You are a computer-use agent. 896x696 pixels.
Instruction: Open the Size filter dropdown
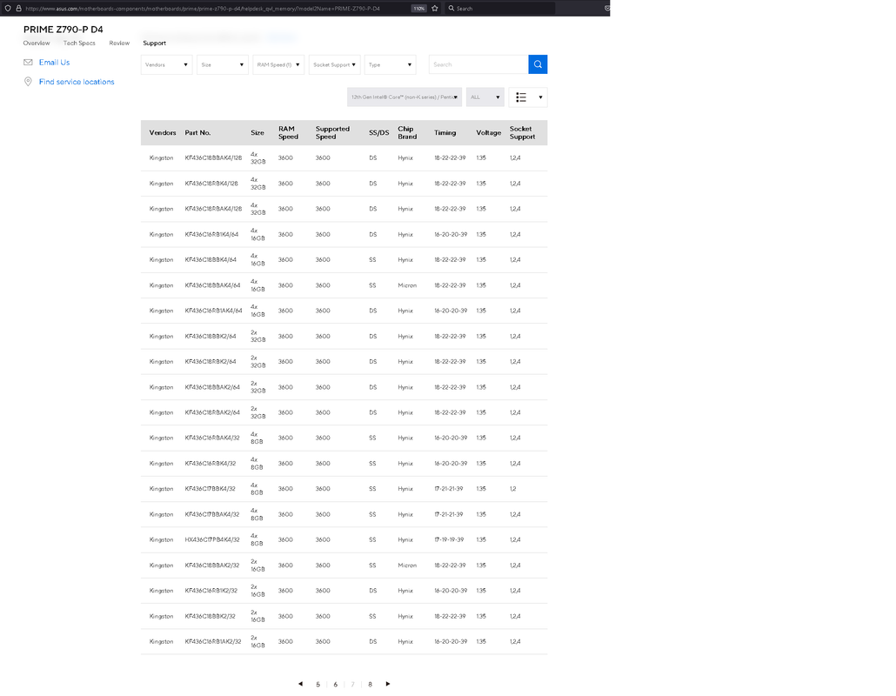(223, 64)
